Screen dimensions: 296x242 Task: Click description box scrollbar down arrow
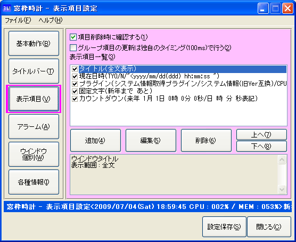pyautogui.click(x=282, y=189)
